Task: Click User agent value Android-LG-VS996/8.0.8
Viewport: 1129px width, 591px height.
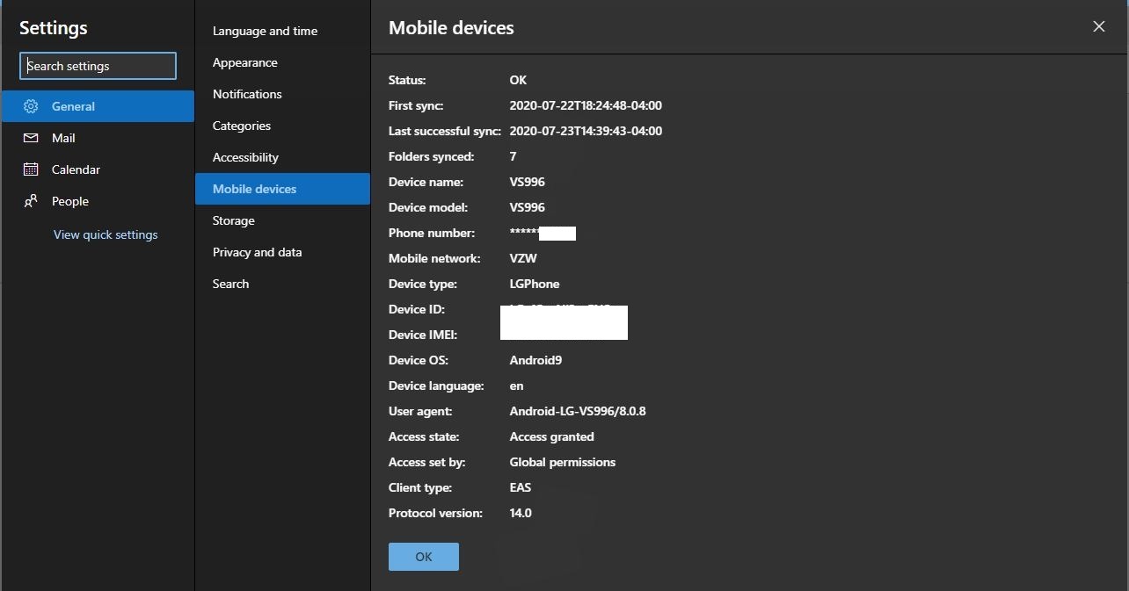Action: click(578, 411)
